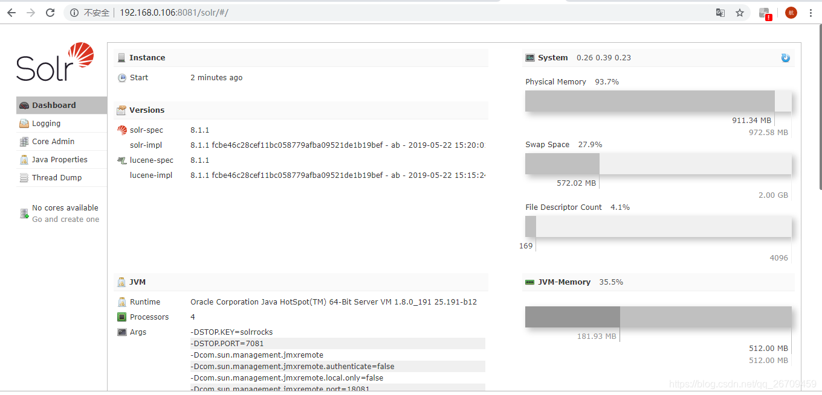The image size is (822, 395).
Task: Click the Oracle Corporation Java HotSpot runtime text
Action: [x=334, y=302]
